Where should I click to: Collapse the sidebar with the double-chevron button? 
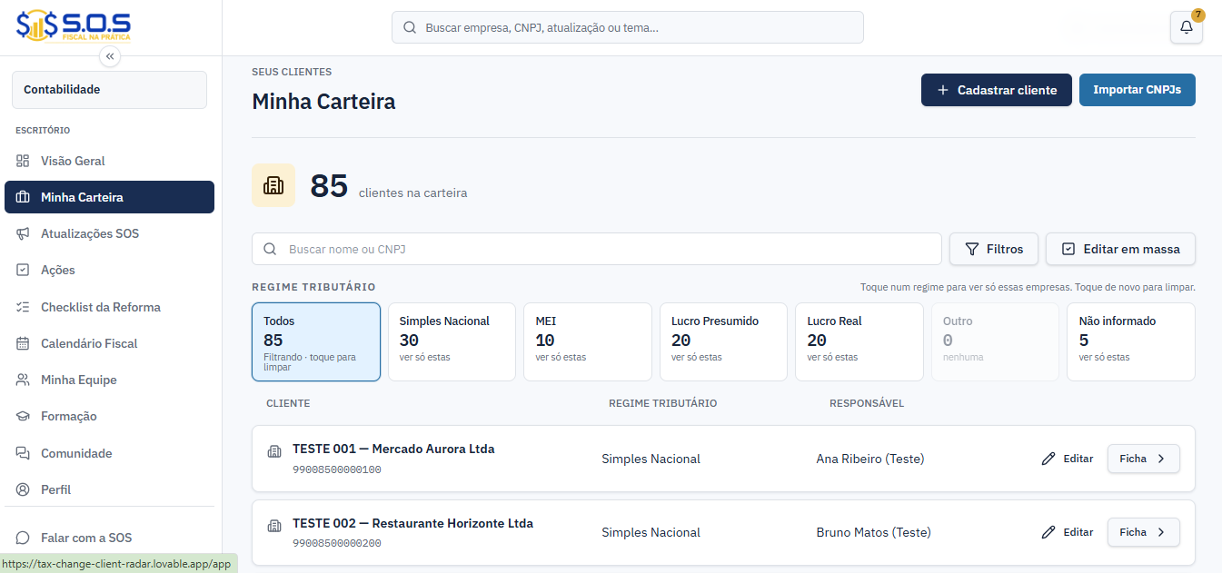(x=110, y=56)
